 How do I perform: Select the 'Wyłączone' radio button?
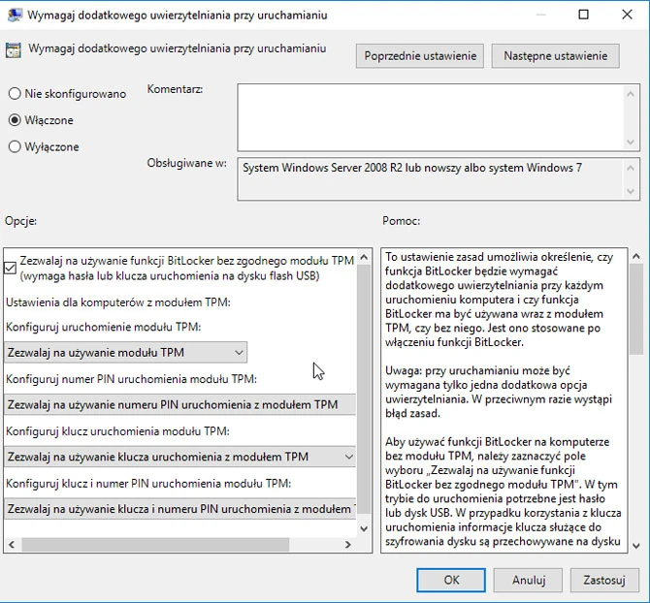point(15,146)
